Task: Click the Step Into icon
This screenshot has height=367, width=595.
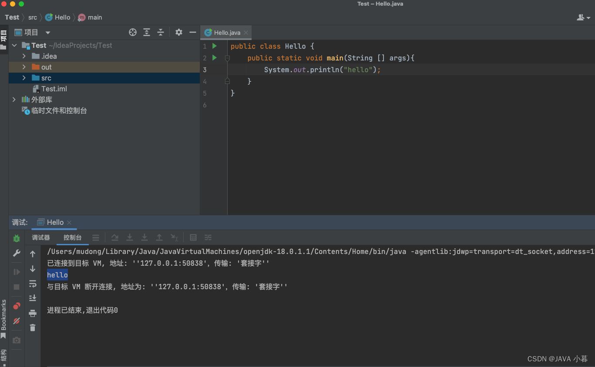Action: pos(130,237)
